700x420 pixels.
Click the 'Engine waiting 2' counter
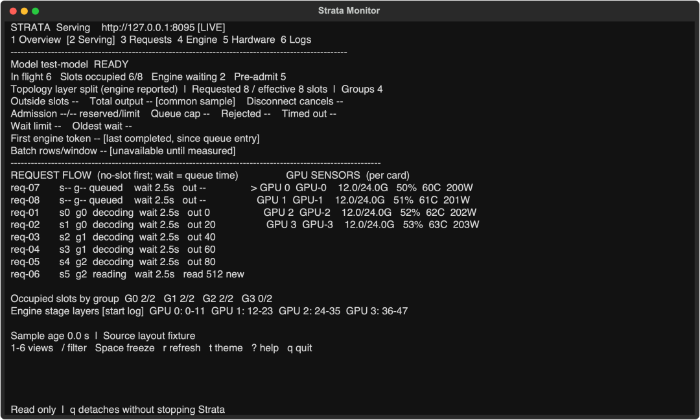[x=189, y=76]
